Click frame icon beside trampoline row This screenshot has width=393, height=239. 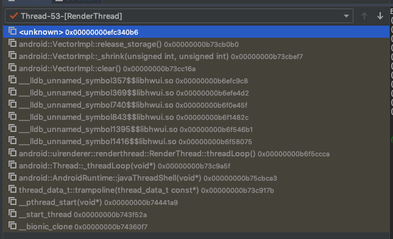pyautogui.click(x=12, y=190)
